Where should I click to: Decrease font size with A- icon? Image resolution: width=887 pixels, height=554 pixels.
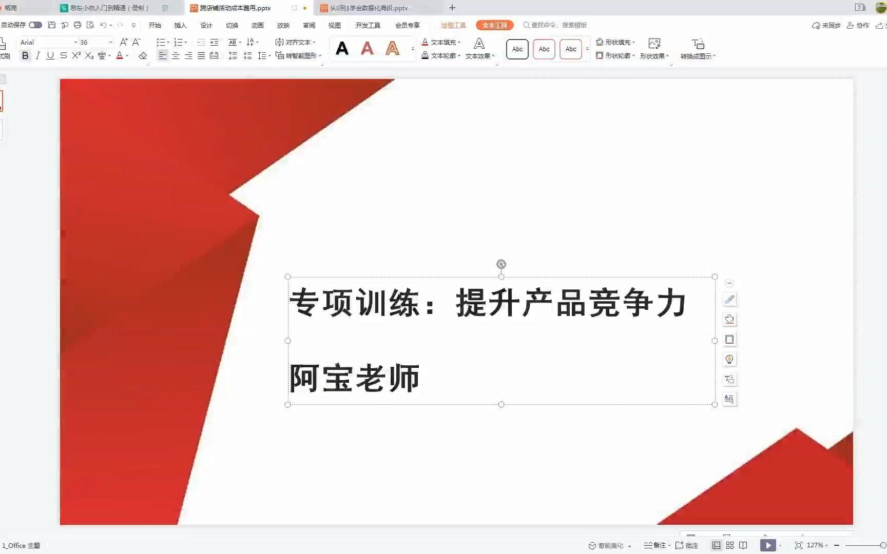tap(136, 42)
